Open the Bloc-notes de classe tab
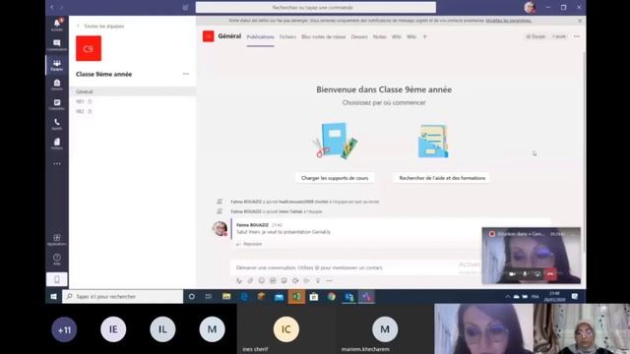The height and width of the screenshot is (354, 630). click(x=324, y=37)
